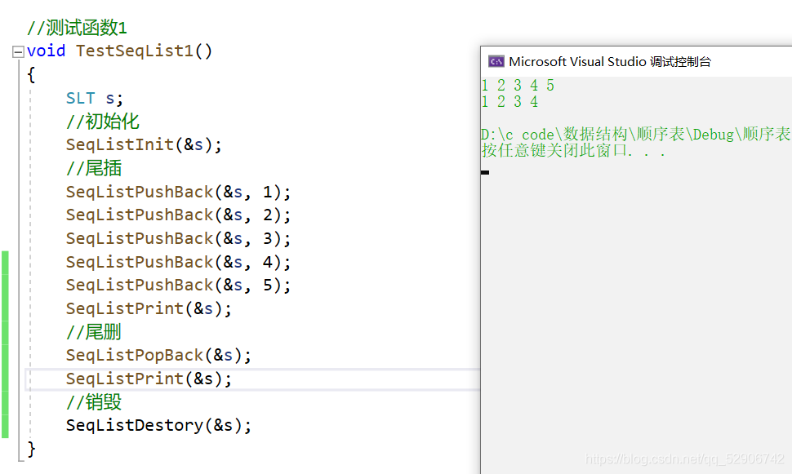Click the SeqListPushBack(&s, 3) line

tap(179, 238)
